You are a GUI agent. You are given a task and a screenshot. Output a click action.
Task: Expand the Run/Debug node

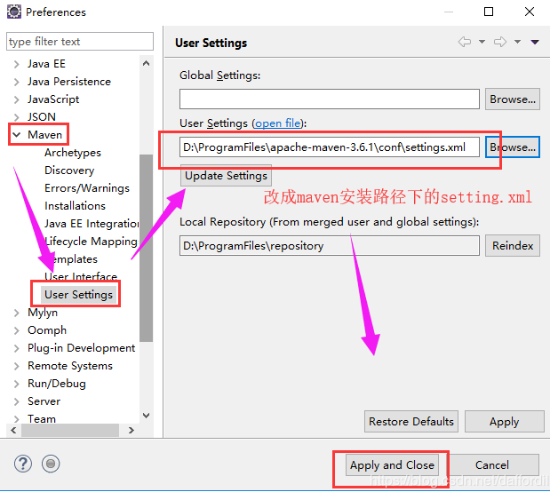[x=17, y=384]
